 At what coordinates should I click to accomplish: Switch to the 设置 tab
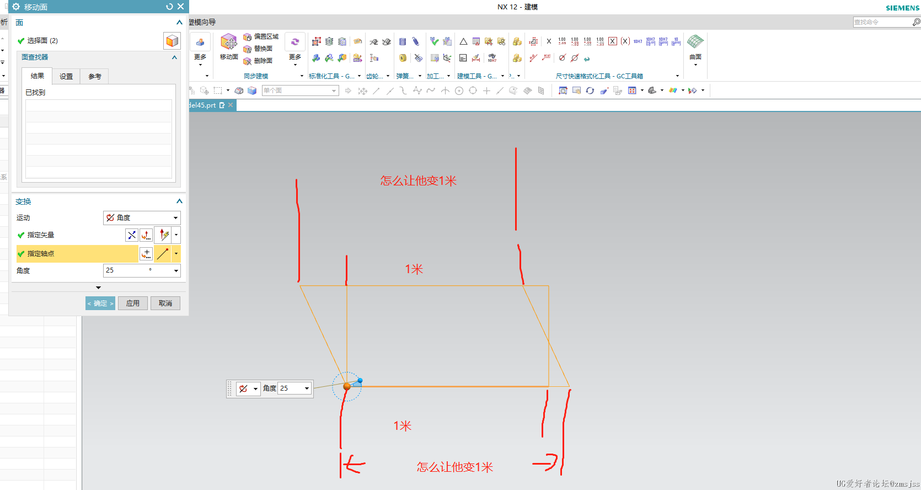click(x=66, y=76)
